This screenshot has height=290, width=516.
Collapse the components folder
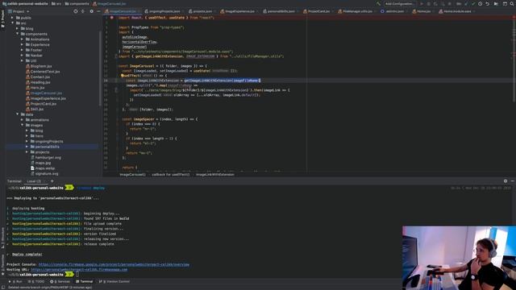pos(17,34)
